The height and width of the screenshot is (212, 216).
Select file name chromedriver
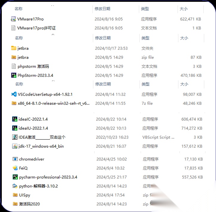(32, 159)
